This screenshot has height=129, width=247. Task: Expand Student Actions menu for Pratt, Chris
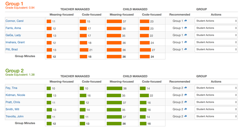[216, 102]
